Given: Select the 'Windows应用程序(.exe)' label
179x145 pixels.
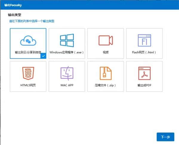Looking at the screenshot, I should 67,52.
